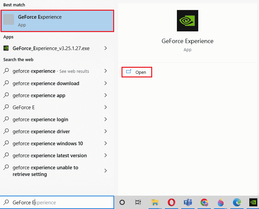Select 'geforce experience unable to retrieve setting'
This screenshot has width=259, height=209.
click(45, 171)
